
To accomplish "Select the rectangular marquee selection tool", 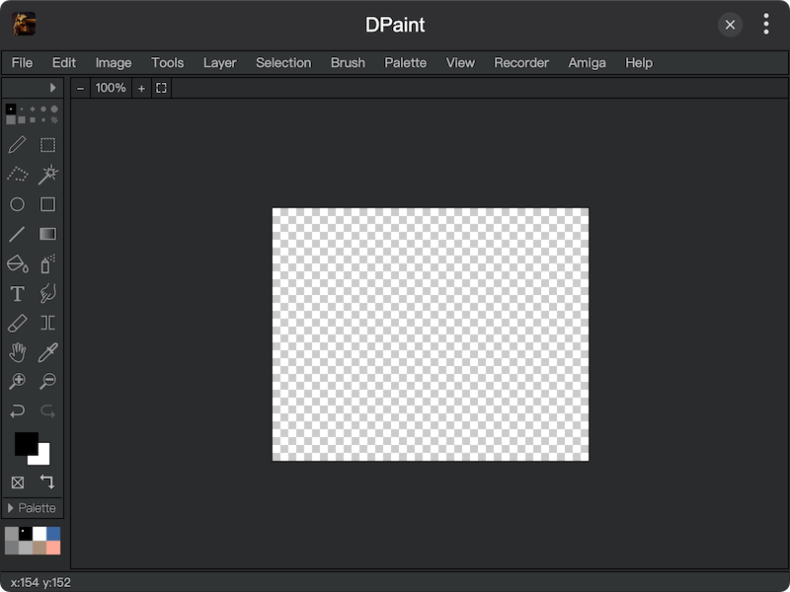I will click(x=47, y=145).
